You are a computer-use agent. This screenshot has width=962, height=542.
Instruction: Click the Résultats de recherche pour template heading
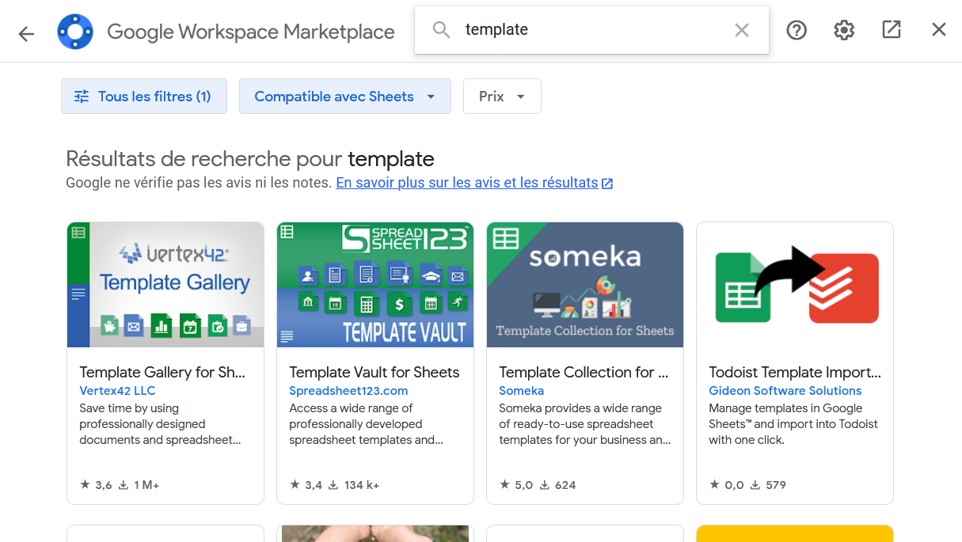pos(250,158)
